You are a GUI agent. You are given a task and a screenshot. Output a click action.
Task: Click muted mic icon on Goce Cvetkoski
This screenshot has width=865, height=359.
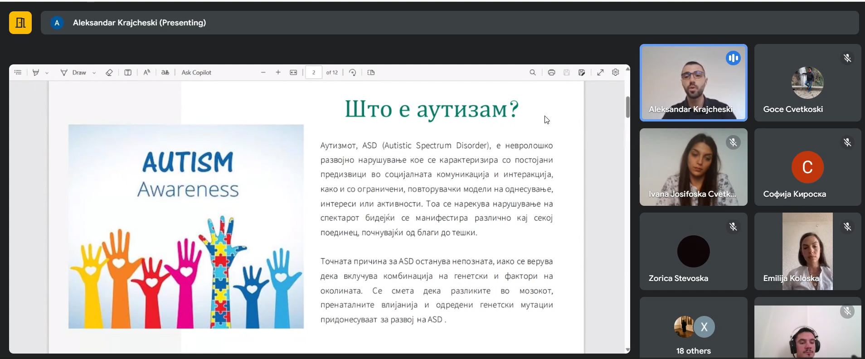pos(847,58)
